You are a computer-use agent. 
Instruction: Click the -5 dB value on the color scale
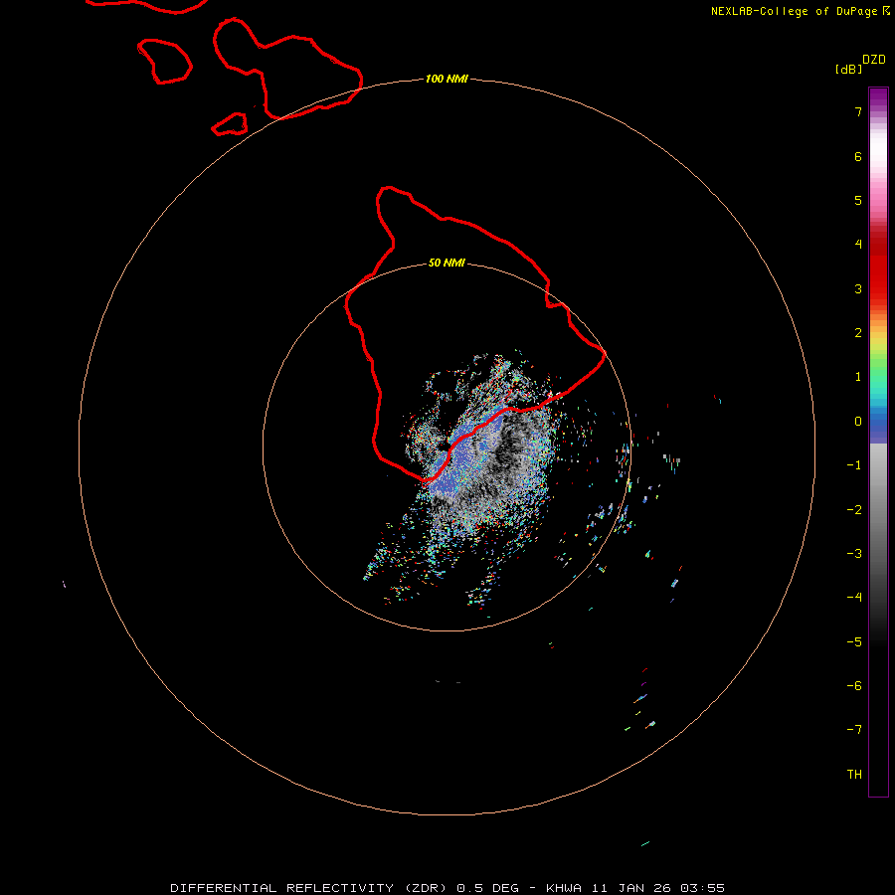(854, 642)
